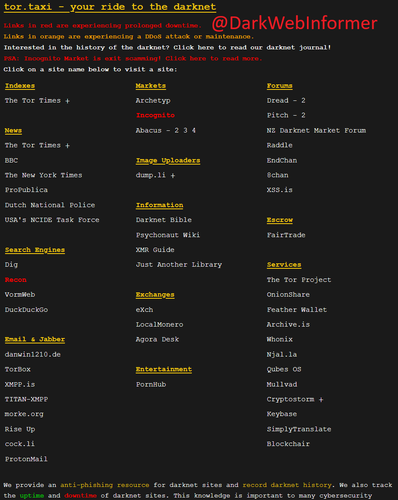Visit the Njal.la link
This screenshot has width=398, height=500.
[x=282, y=354]
